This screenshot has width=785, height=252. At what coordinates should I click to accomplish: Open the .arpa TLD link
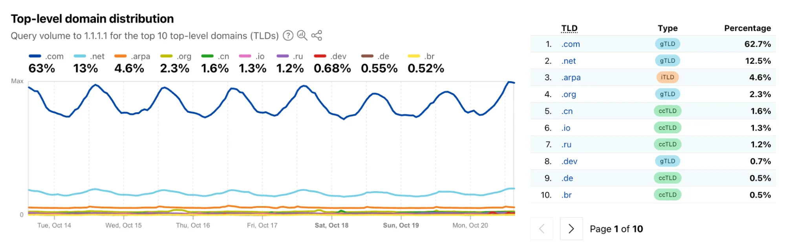tap(571, 77)
